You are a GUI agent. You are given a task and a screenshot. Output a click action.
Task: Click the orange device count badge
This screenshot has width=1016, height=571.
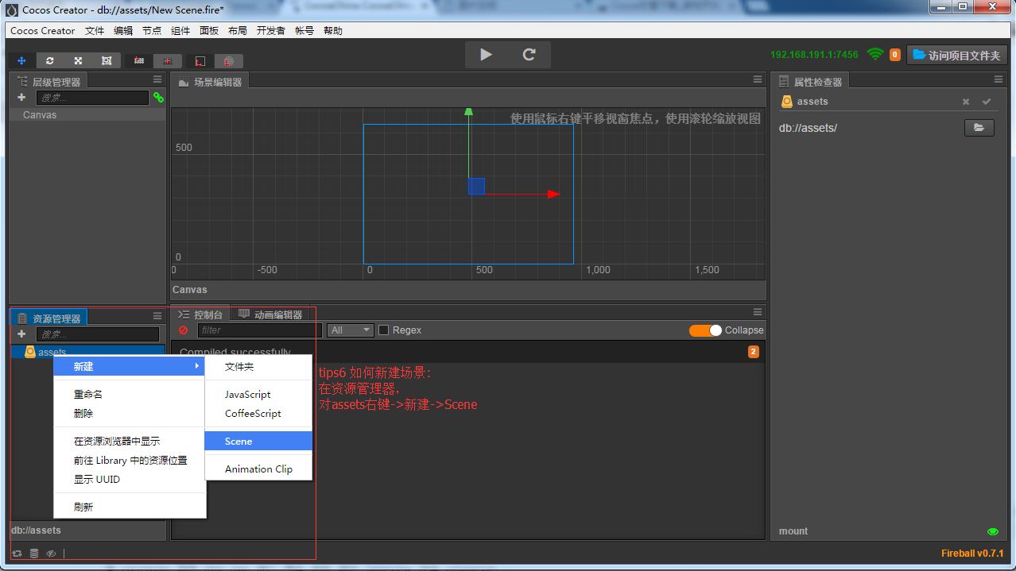coord(895,55)
